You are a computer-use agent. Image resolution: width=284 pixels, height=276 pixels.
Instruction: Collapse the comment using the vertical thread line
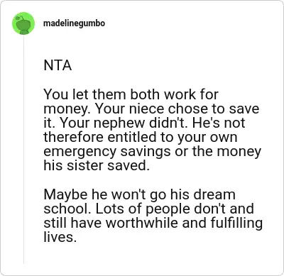(23, 150)
